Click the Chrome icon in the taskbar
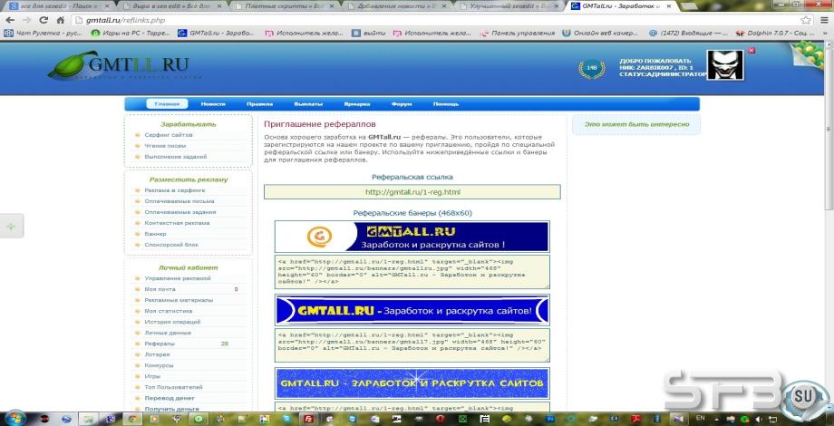Viewport: 834px width, 426px height. click(x=132, y=419)
